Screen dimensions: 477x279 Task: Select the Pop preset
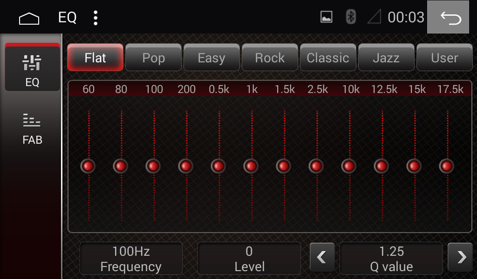(154, 58)
